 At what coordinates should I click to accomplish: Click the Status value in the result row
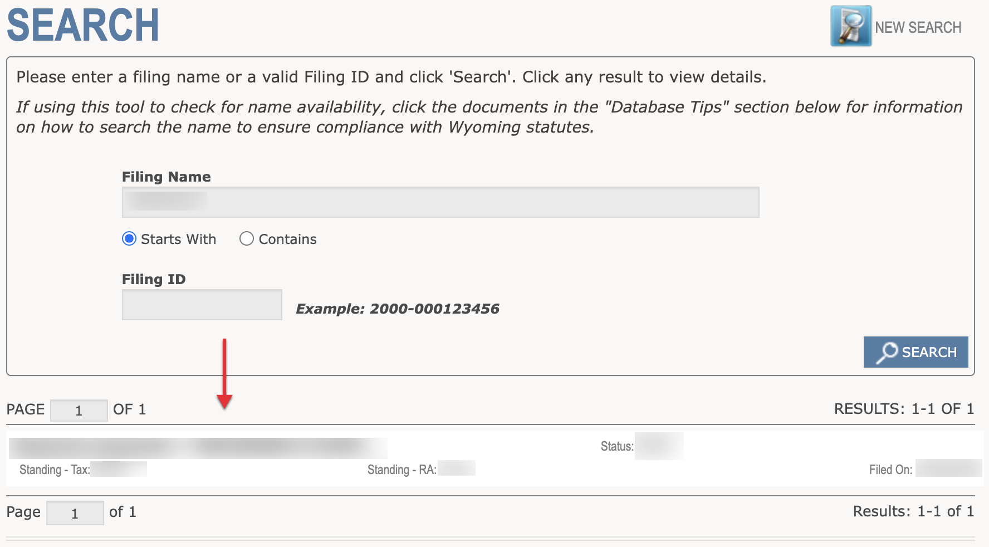click(x=659, y=446)
